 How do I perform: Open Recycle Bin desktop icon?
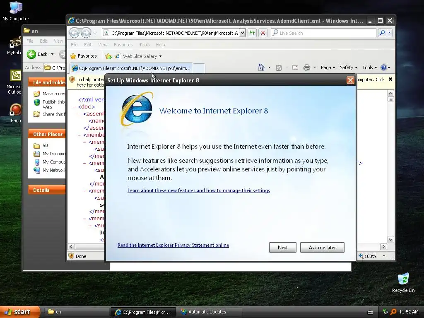403,282
